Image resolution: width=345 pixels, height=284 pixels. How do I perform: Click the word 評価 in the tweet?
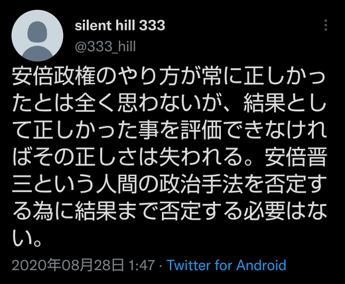[x=202, y=130]
